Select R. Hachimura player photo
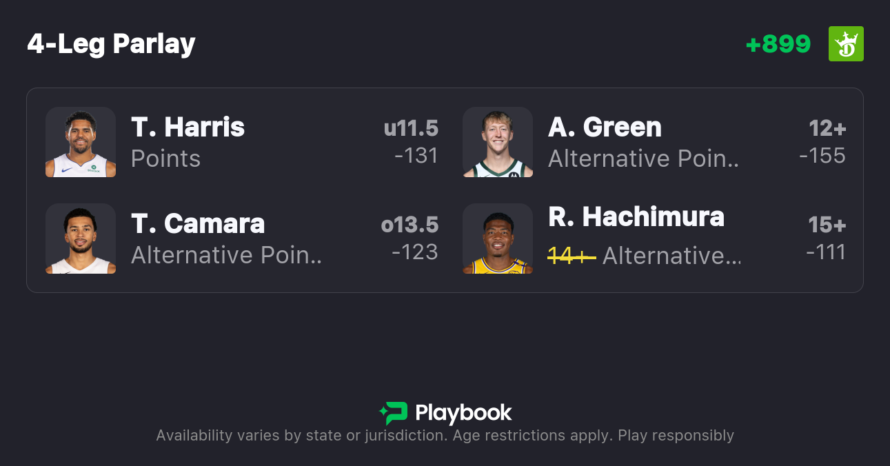The height and width of the screenshot is (466, 890). click(x=498, y=239)
